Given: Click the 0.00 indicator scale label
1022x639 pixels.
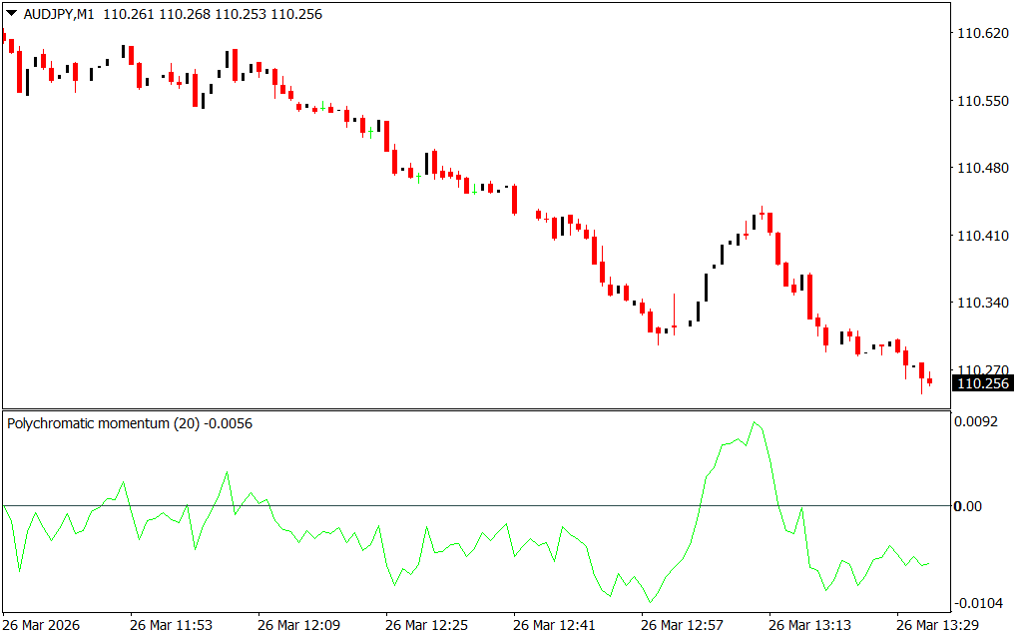Looking at the screenshot, I should (x=968, y=506).
